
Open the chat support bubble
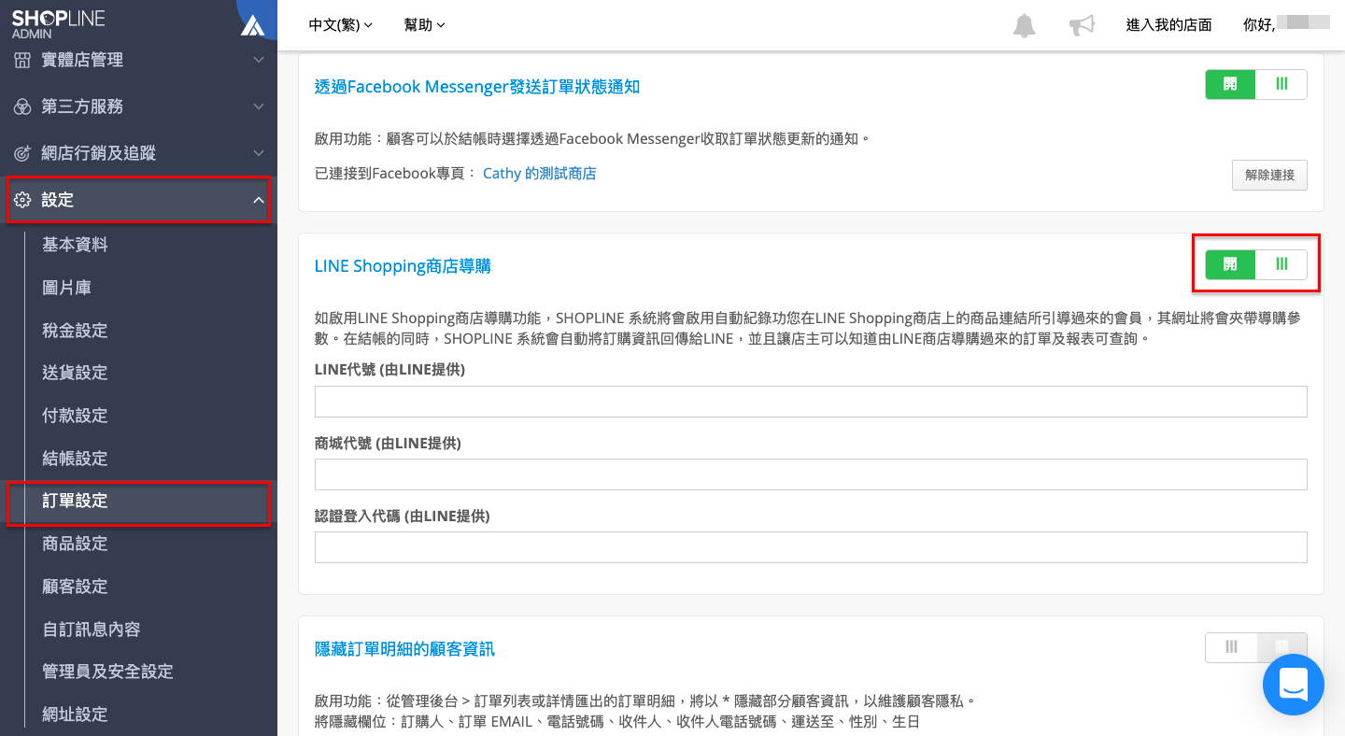[x=1294, y=685]
